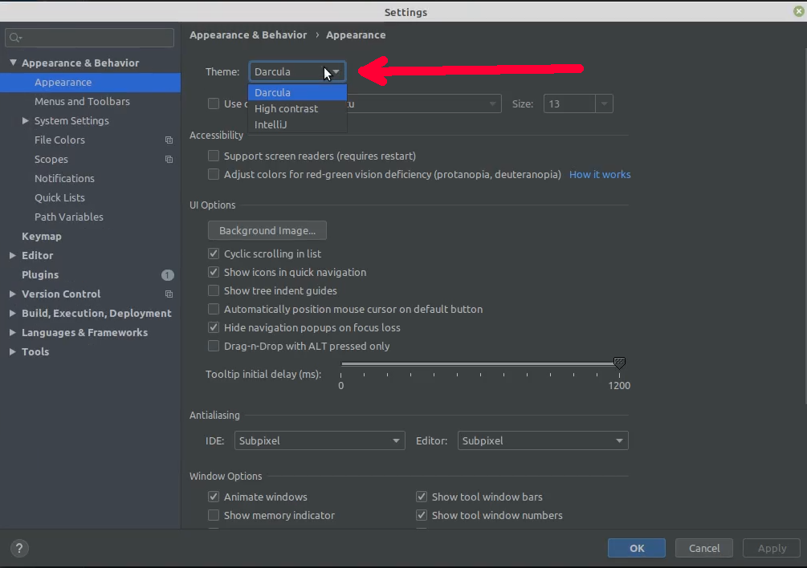The image size is (807, 568).
Task: Enable Show tree indent guides
Action: [x=214, y=290]
